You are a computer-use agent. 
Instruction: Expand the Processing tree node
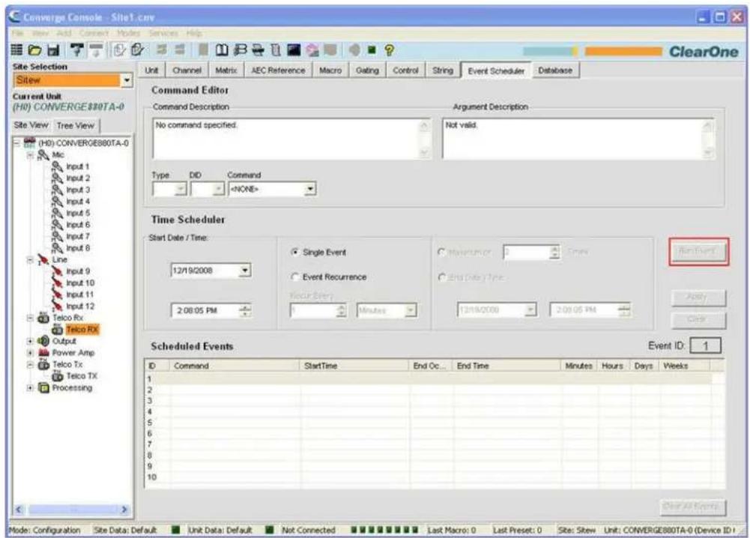point(30,388)
